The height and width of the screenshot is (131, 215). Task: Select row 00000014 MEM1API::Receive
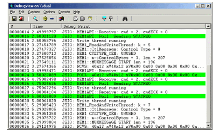point(107,32)
